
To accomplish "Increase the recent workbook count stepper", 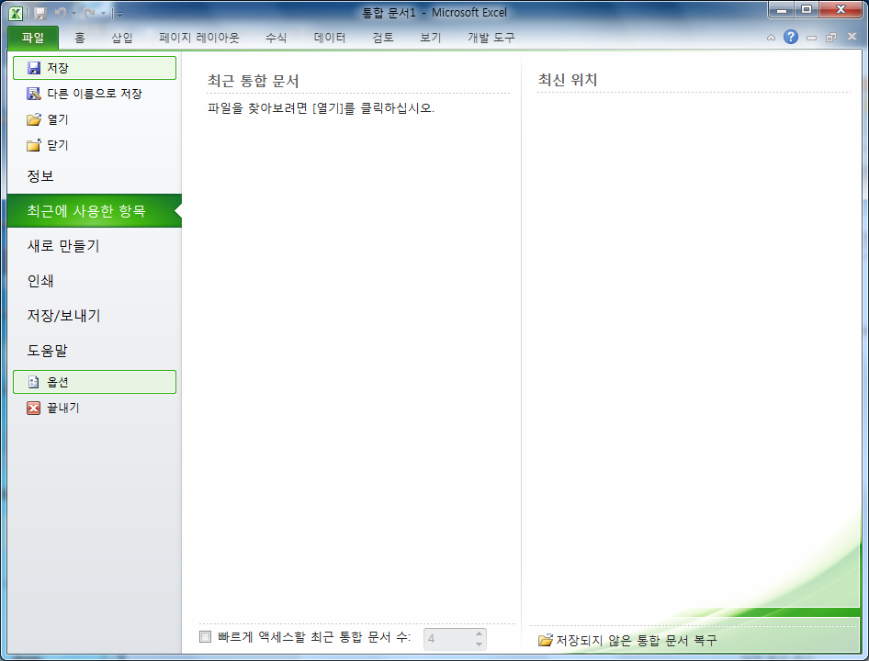I will tap(477, 634).
